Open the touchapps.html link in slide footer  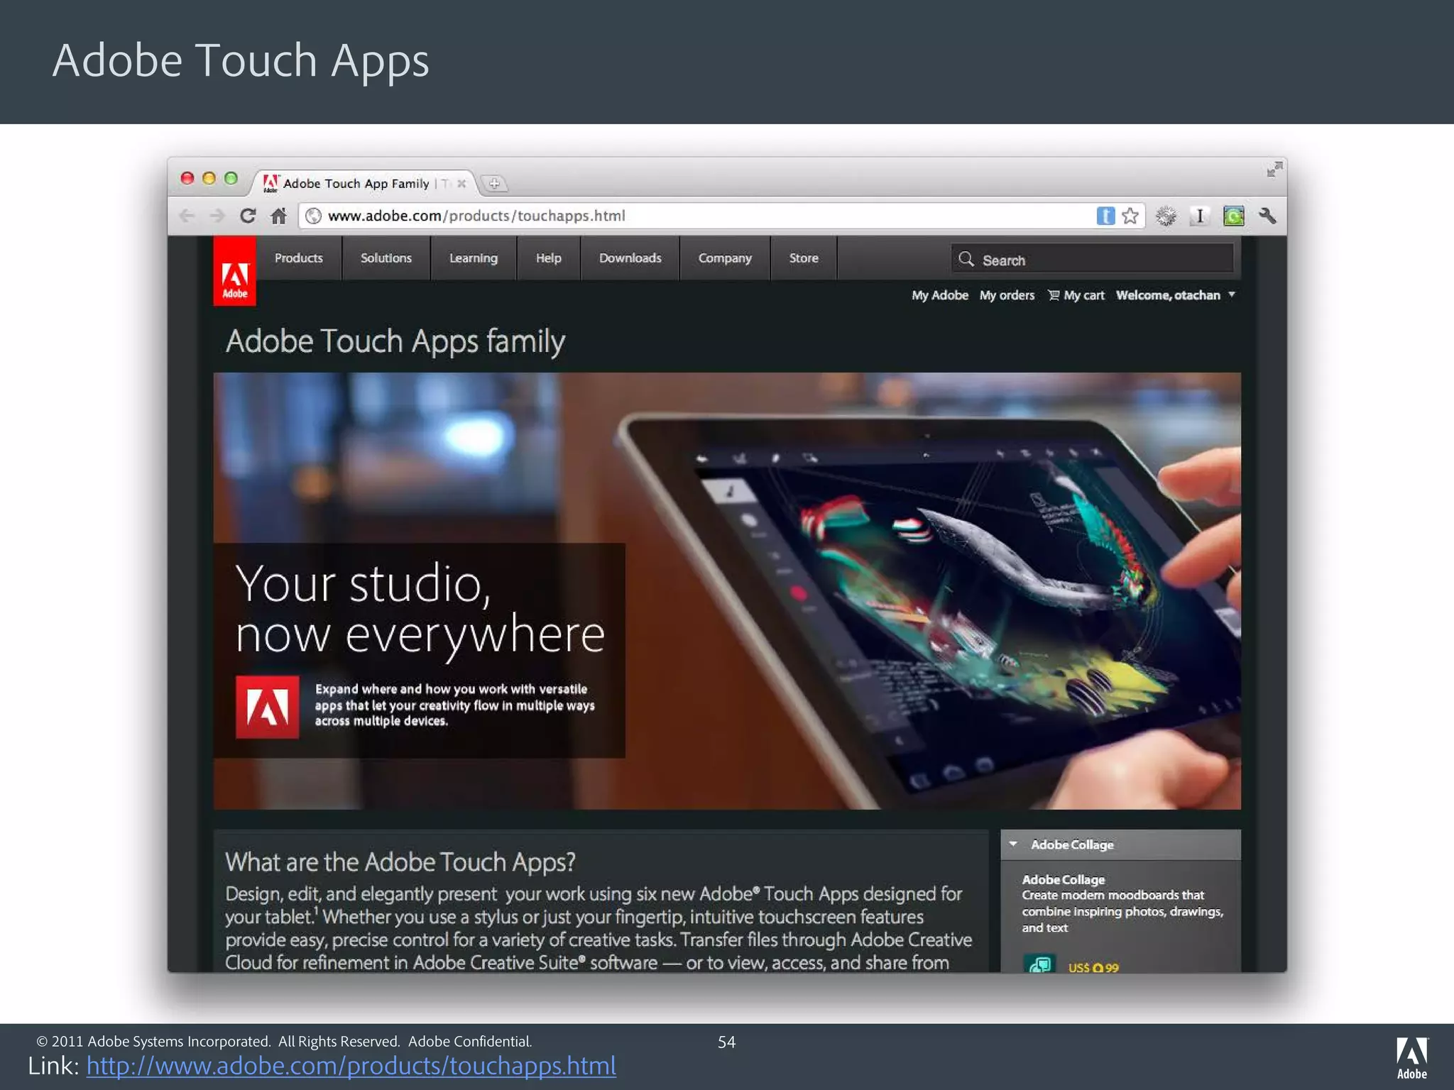point(351,1065)
